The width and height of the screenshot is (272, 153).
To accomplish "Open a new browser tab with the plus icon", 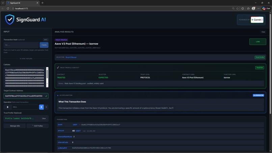I will click(43, 3).
